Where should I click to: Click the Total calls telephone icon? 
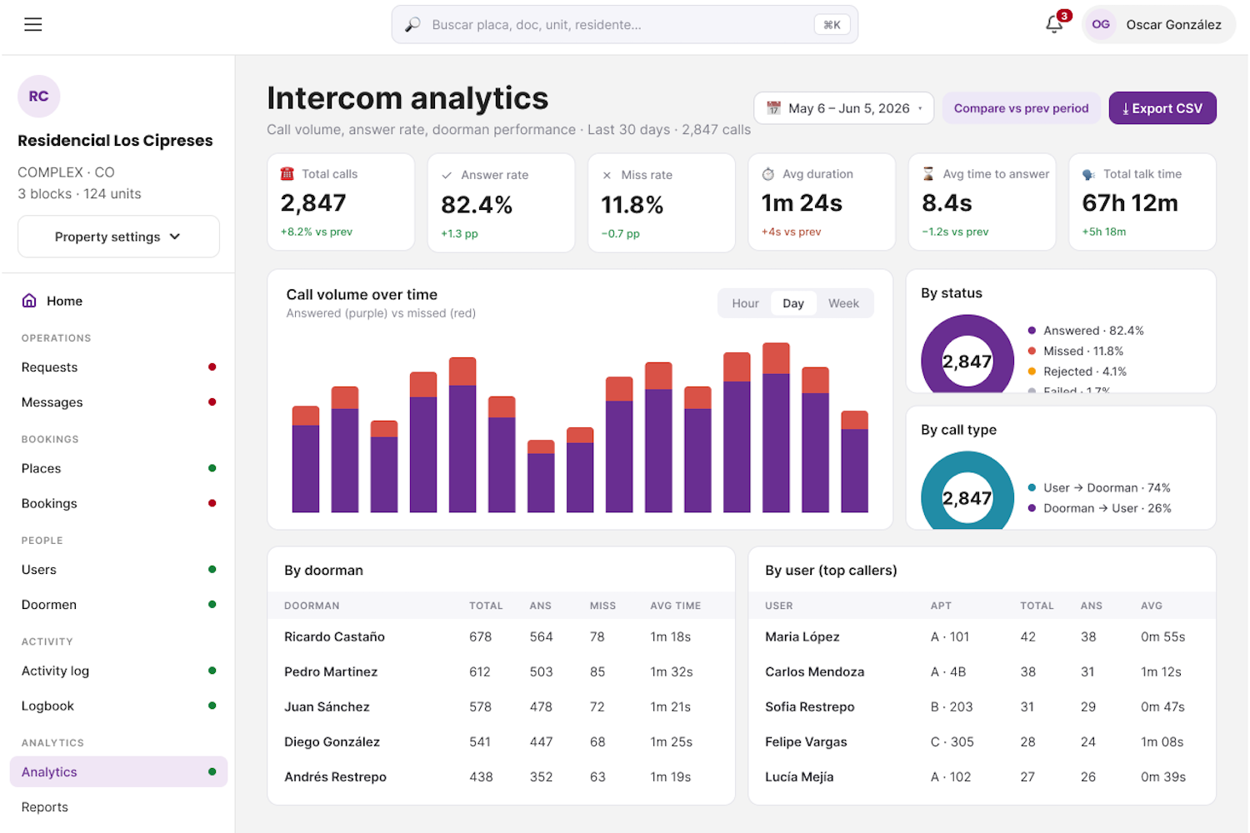pyautogui.click(x=287, y=173)
